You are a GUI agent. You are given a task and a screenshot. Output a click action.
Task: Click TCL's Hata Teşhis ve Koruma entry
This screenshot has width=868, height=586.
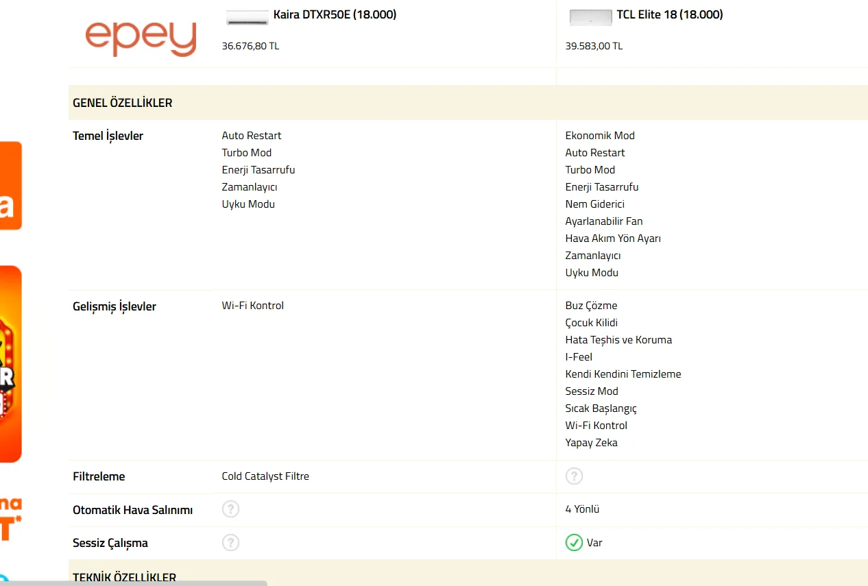(618, 340)
